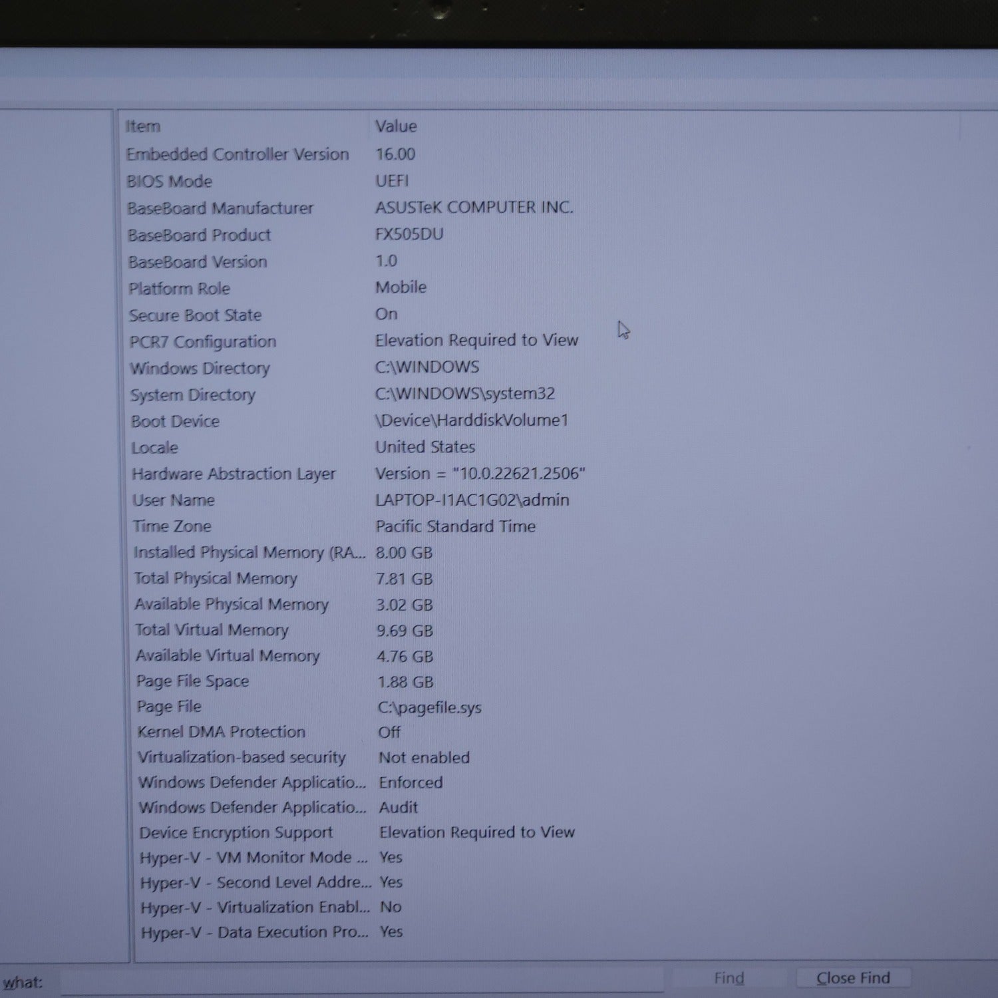Select the Device Encryption Support row

236,832
